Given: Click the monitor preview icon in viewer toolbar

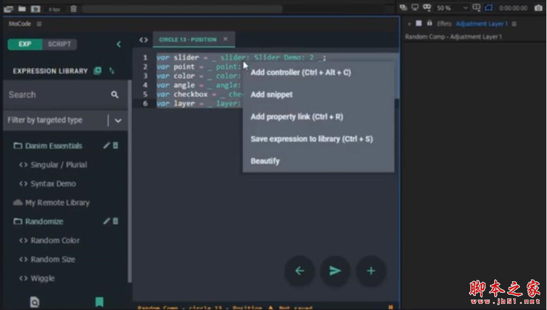Looking at the screenshot, I should (415, 7).
